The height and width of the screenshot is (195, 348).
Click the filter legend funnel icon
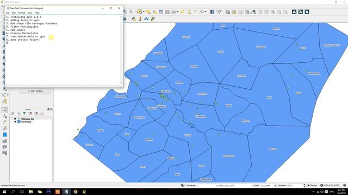click(x=24, y=113)
